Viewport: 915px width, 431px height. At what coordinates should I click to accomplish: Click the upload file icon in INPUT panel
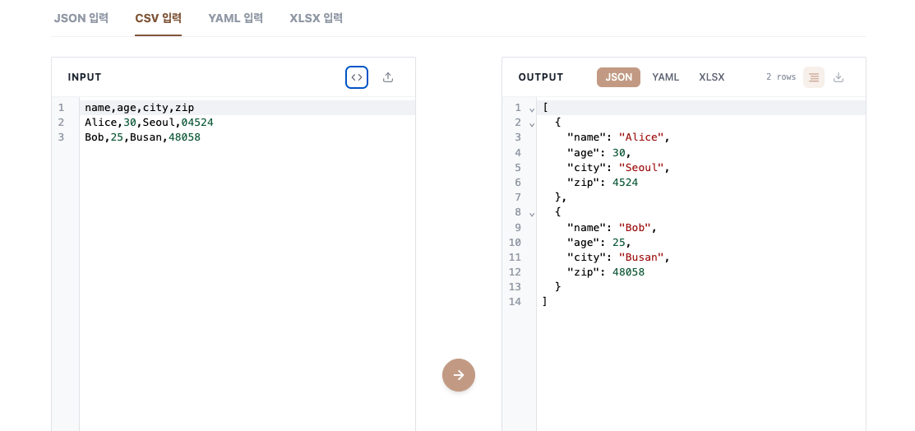[388, 77]
